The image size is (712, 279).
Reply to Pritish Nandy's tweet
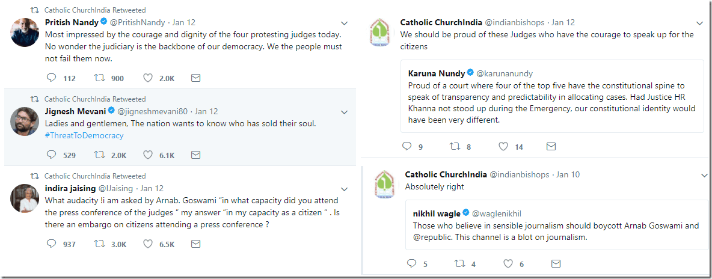click(x=52, y=78)
